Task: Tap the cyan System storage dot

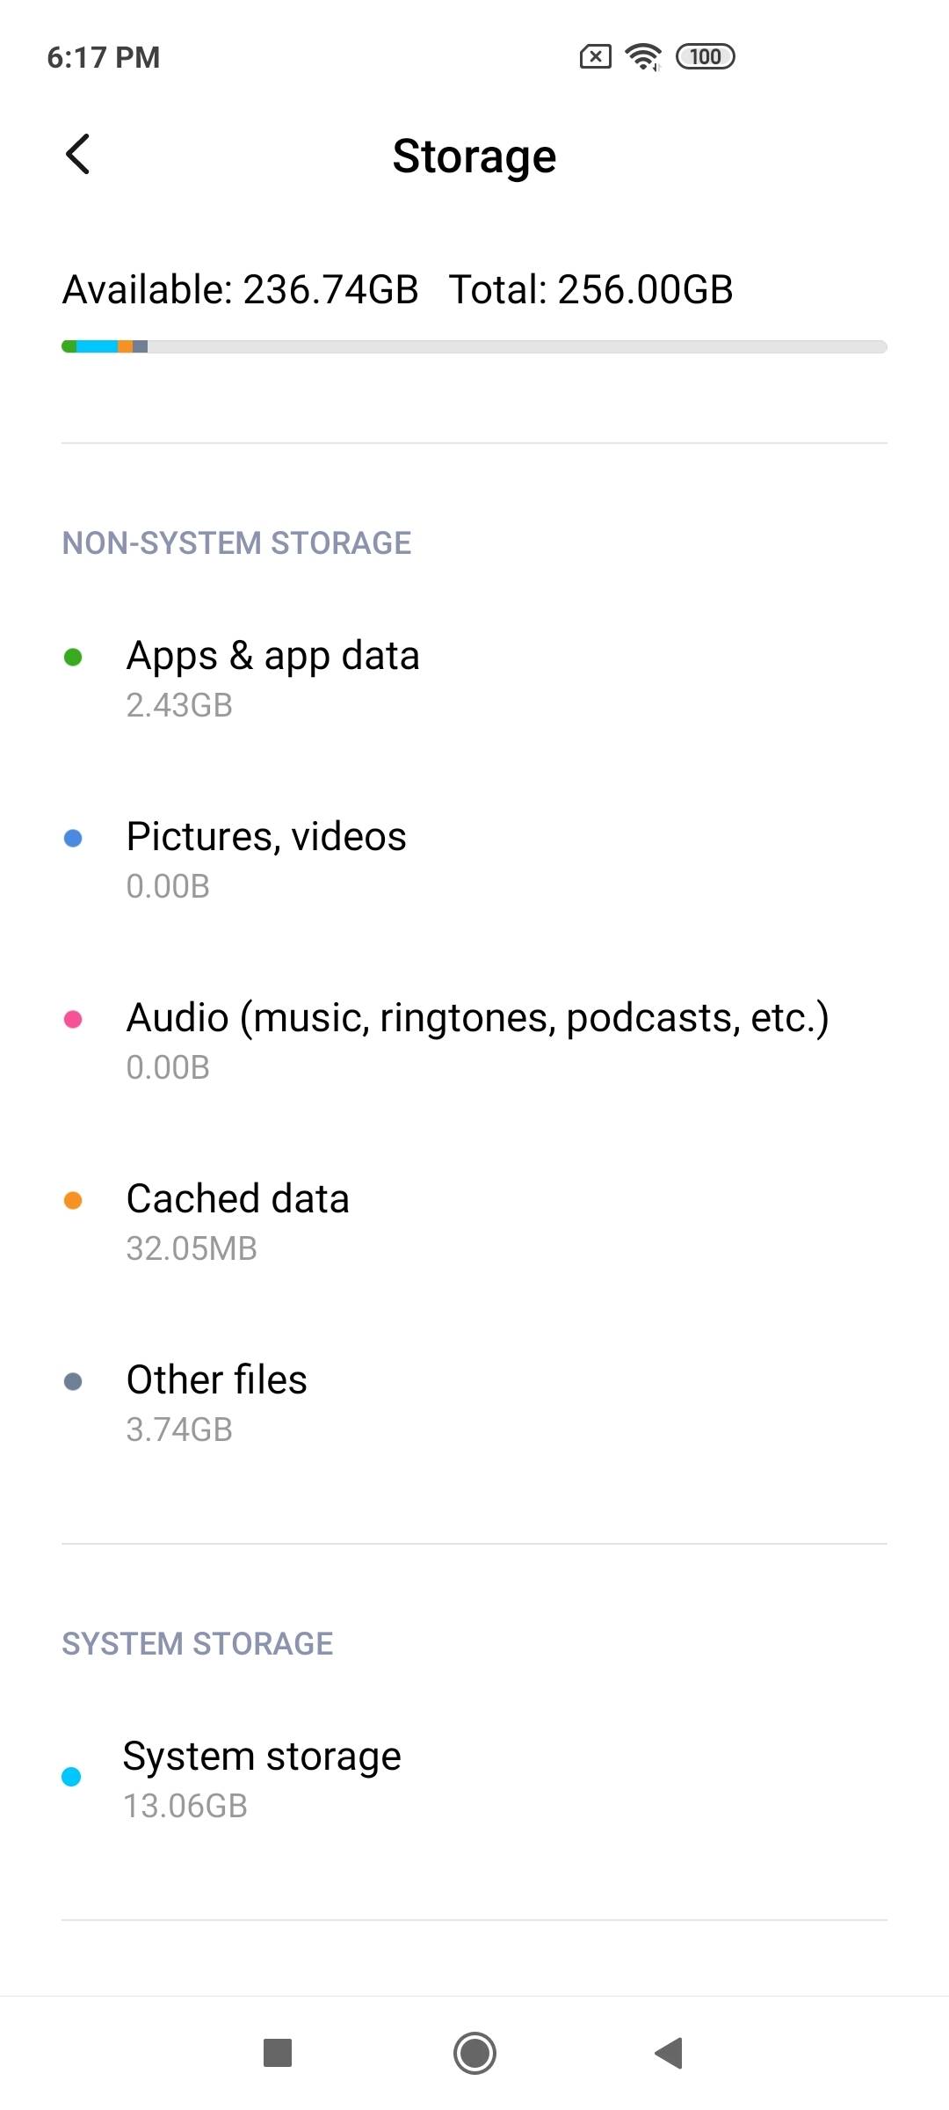Action: coord(71,1777)
